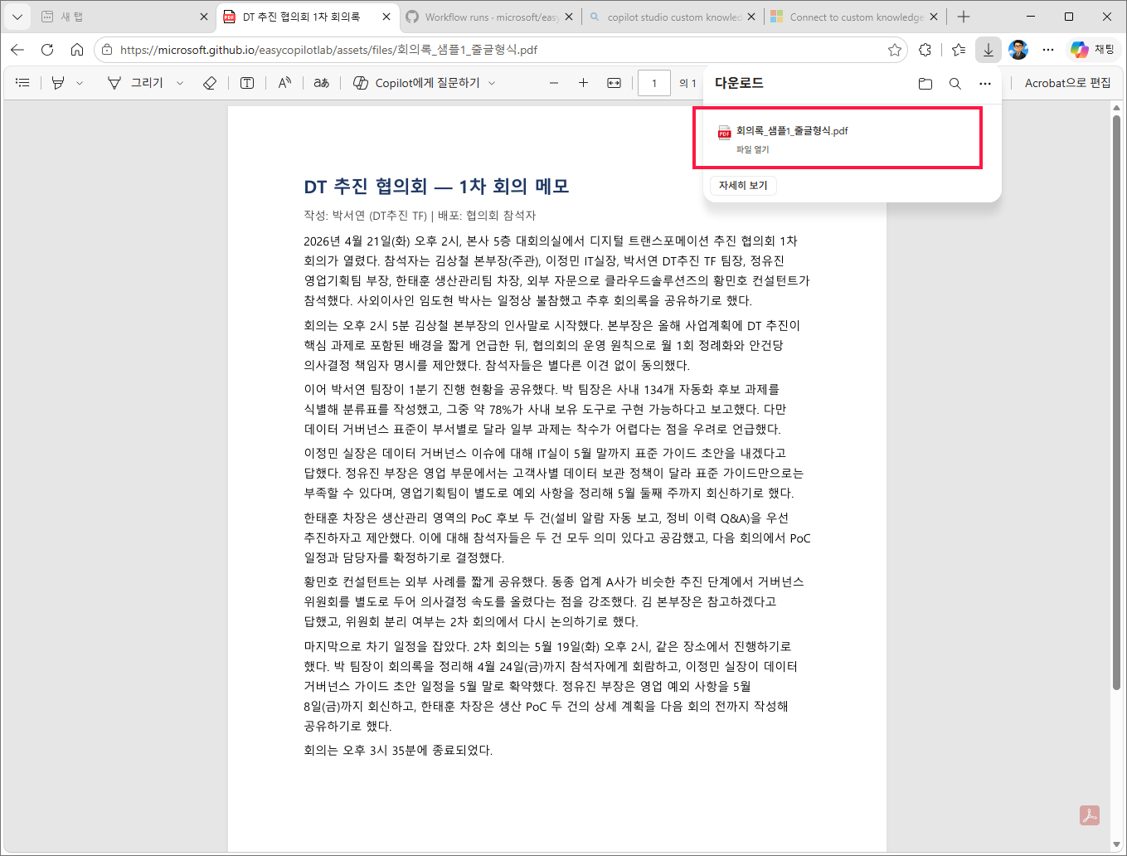The width and height of the screenshot is (1127, 856).
Task: Click the address bar URL
Action: [328, 50]
